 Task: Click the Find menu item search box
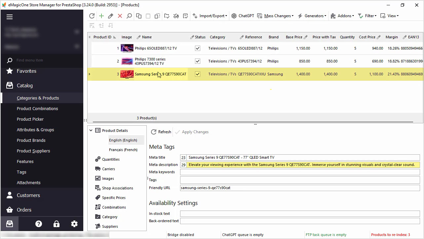click(42, 60)
